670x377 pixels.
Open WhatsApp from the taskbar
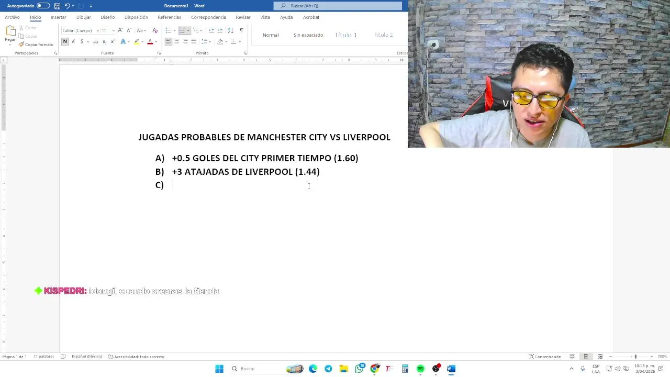click(x=359, y=369)
